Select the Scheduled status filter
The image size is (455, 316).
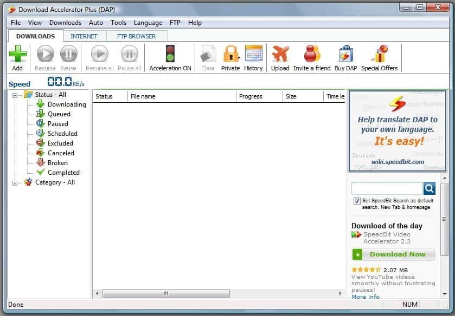[x=62, y=134]
